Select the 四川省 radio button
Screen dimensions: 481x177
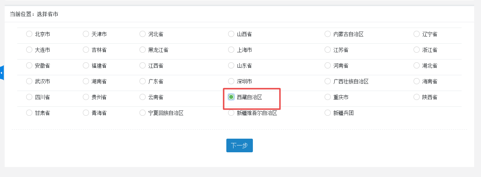click(x=29, y=97)
